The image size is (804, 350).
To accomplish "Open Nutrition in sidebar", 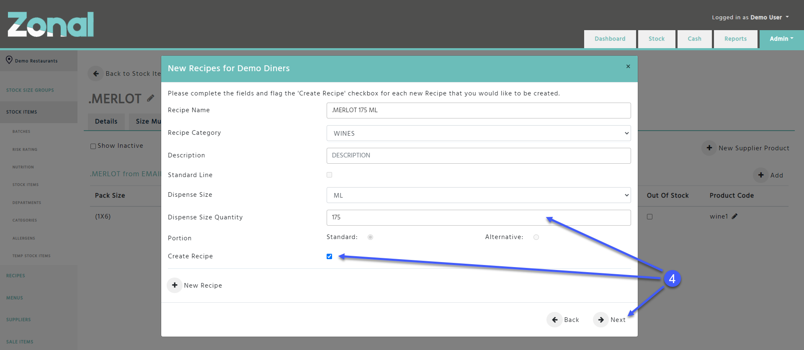I will point(23,167).
